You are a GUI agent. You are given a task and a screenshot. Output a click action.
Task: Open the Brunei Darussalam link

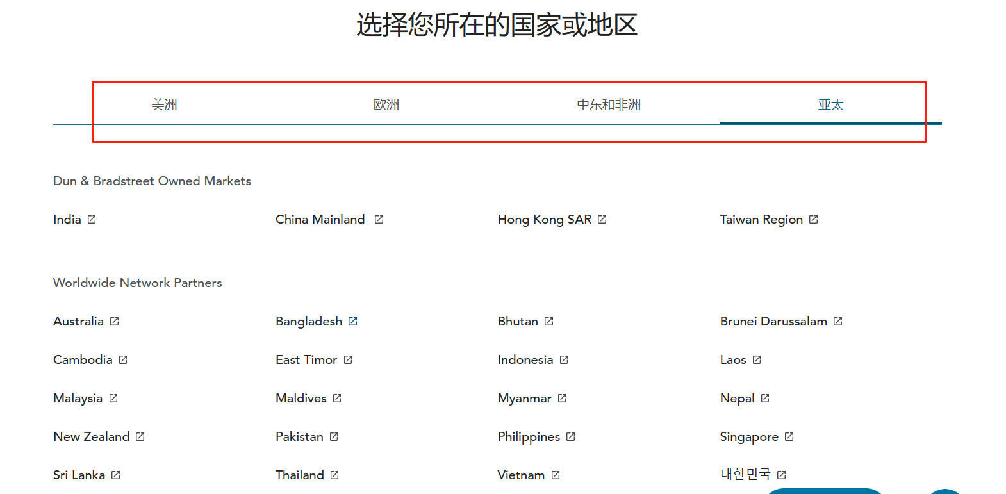coord(773,321)
